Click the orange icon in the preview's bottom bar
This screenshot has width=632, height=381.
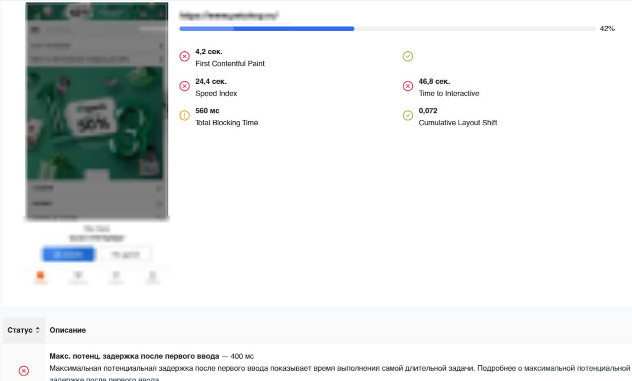pyautogui.click(x=40, y=276)
